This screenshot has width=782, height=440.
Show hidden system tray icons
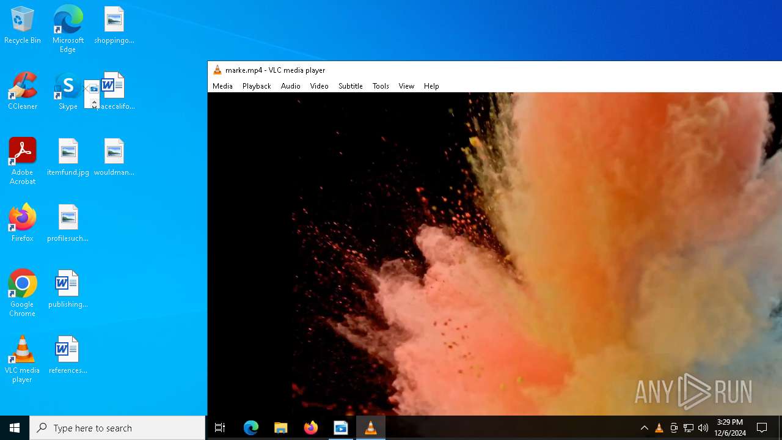pyautogui.click(x=644, y=428)
